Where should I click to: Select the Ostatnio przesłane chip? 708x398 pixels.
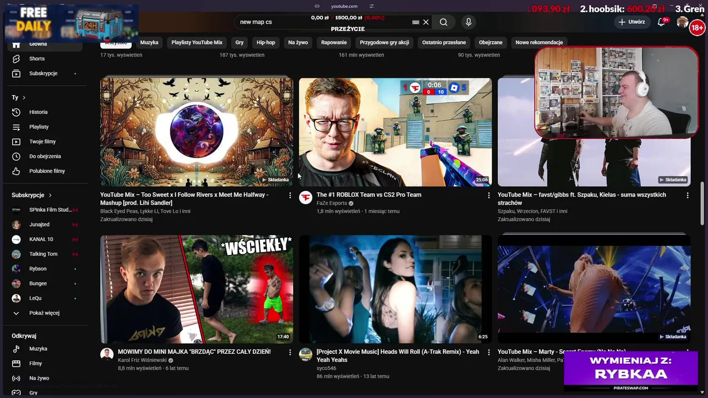click(444, 43)
